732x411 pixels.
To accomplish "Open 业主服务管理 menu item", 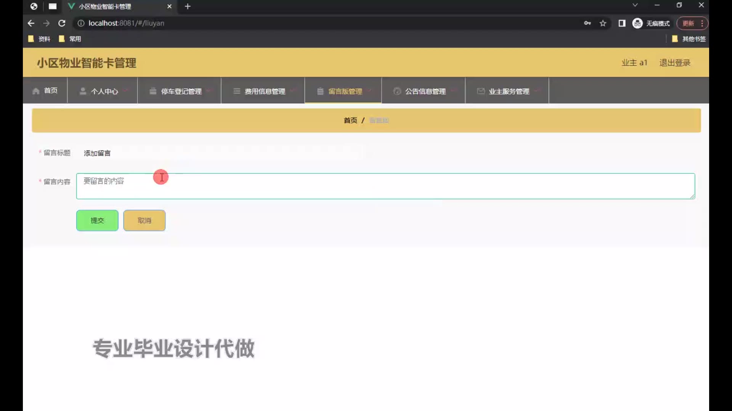I will click(509, 91).
